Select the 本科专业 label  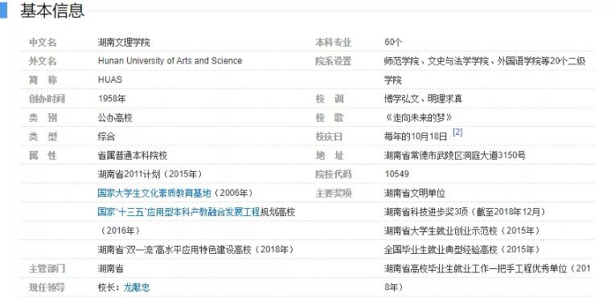tap(333, 43)
